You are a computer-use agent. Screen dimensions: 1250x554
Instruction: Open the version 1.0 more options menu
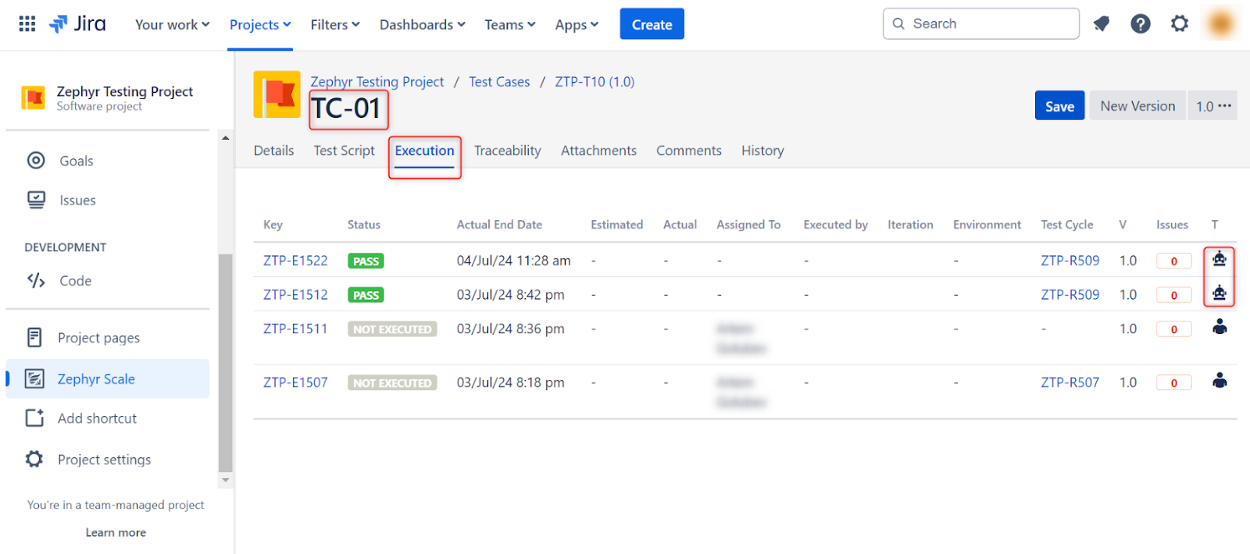click(1212, 106)
